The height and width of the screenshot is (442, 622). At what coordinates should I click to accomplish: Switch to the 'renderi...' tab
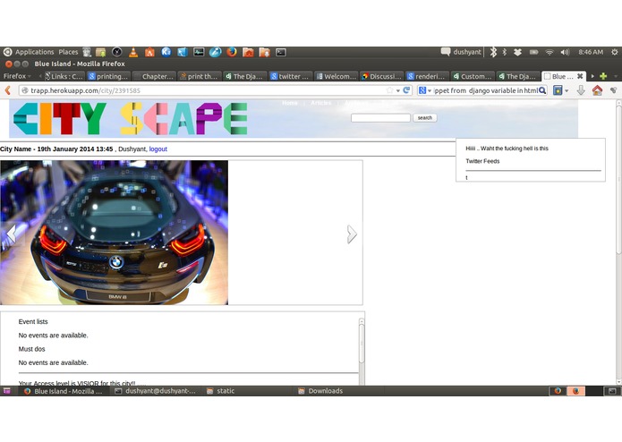click(427, 76)
